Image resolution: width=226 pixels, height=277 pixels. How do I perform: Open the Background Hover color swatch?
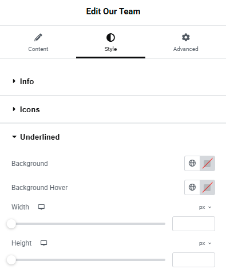tap(207, 187)
